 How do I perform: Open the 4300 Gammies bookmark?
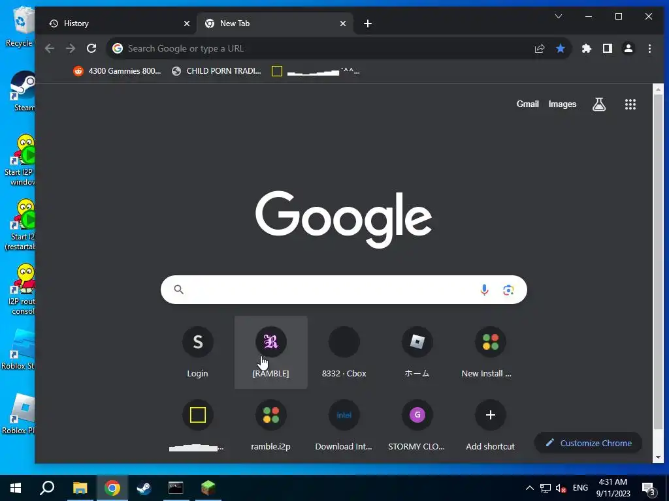click(117, 71)
